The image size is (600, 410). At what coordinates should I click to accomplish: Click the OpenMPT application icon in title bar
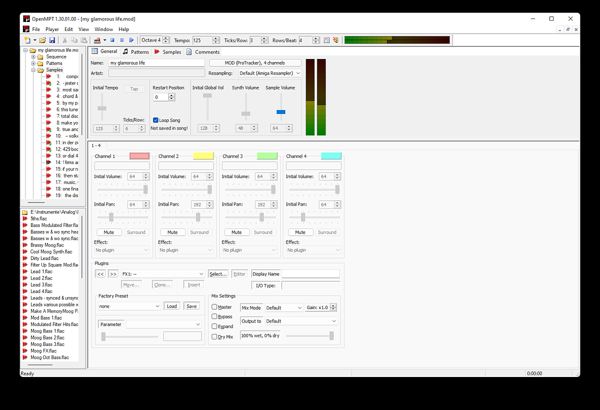point(26,18)
